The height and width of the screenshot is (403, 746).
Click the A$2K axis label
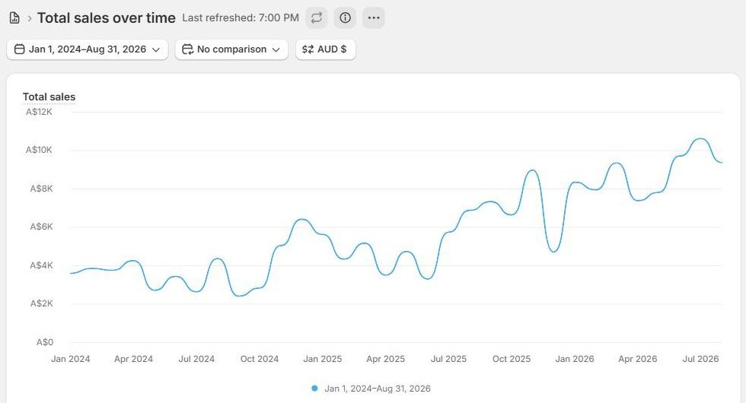pos(41,303)
